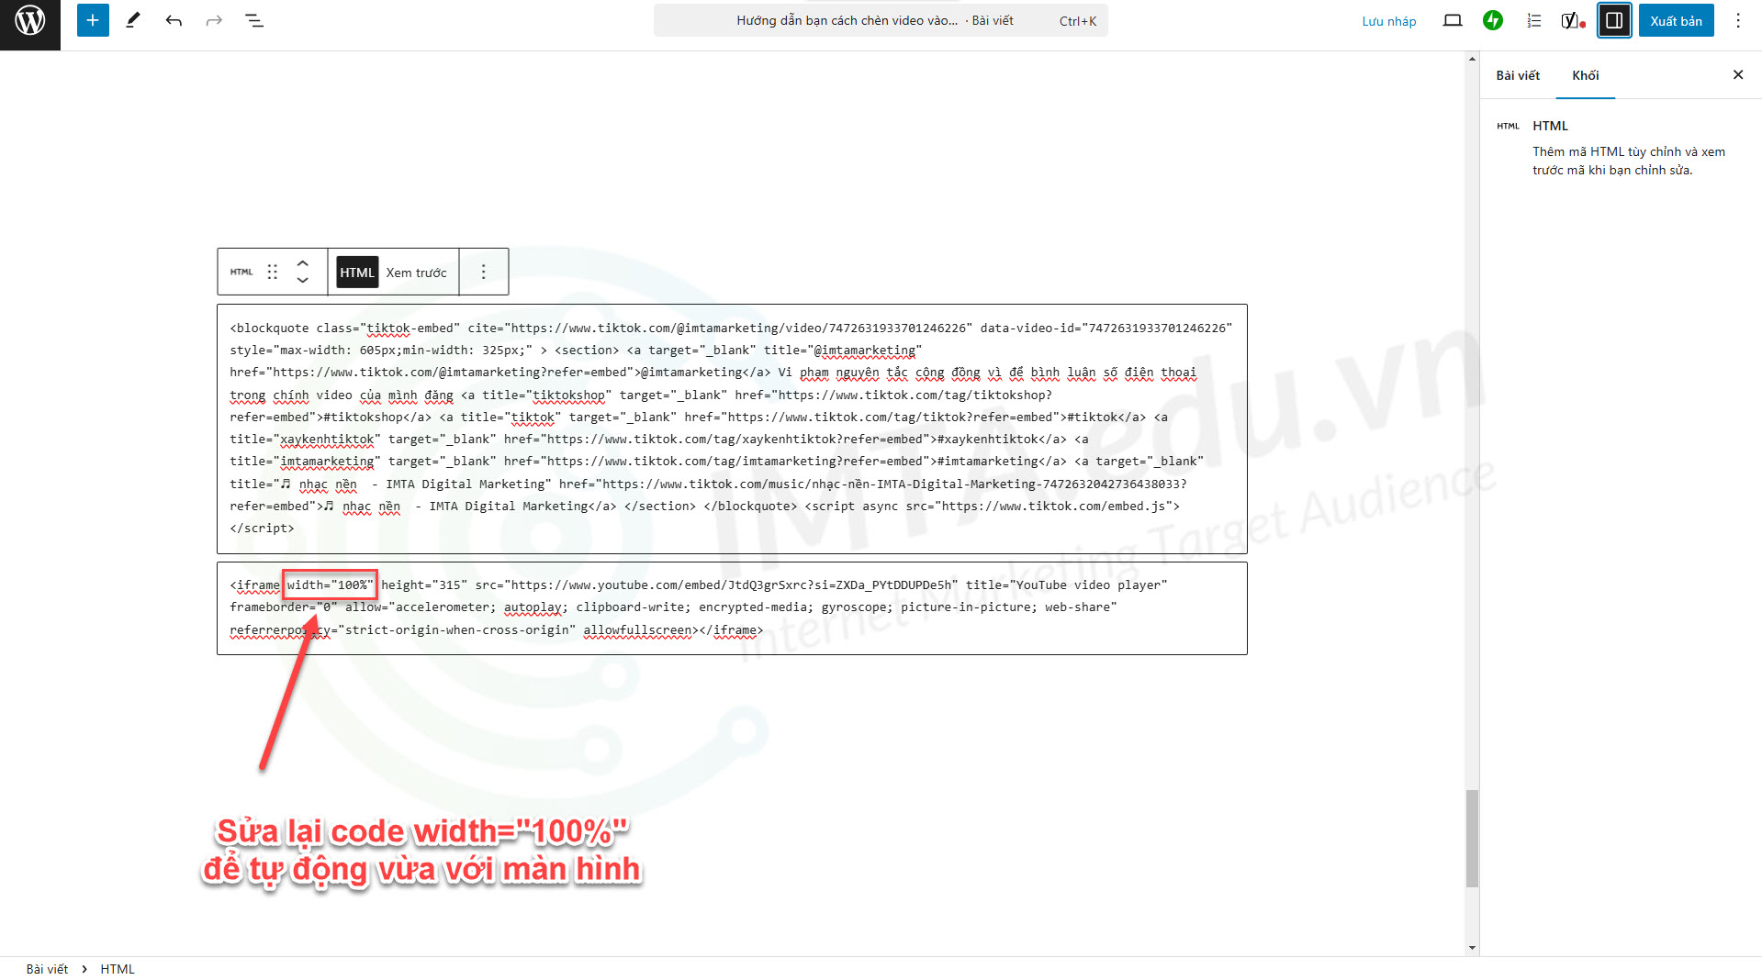This screenshot has height=980, width=1762.
Task: Click the editor vertical scrollbar thumb
Action: (x=1472, y=838)
